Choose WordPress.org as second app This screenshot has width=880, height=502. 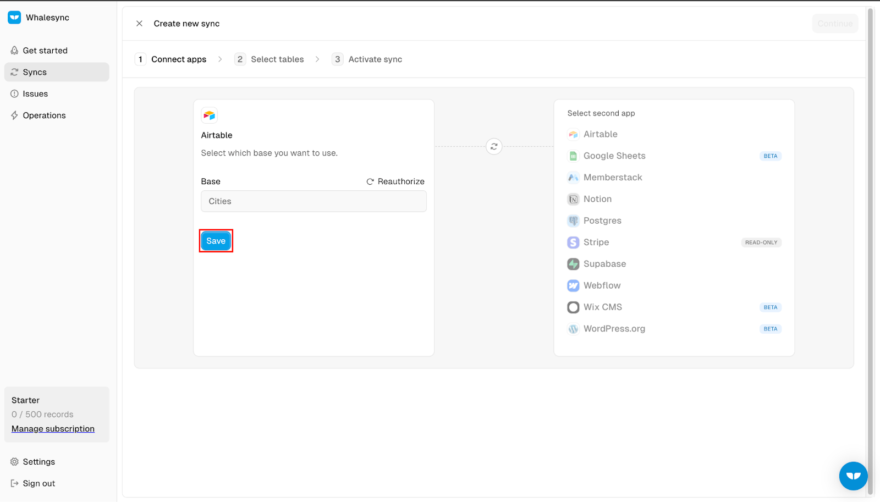pyautogui.click(x=674, y=329)
